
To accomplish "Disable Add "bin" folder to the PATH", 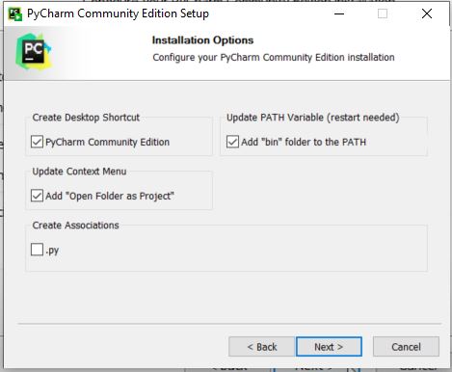I will 232,142.
